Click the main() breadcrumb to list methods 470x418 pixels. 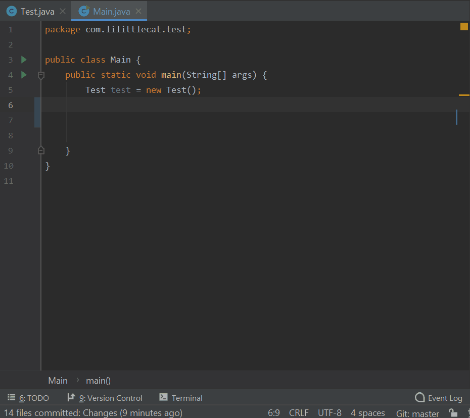pyautogui.click(x=98, y=380)
